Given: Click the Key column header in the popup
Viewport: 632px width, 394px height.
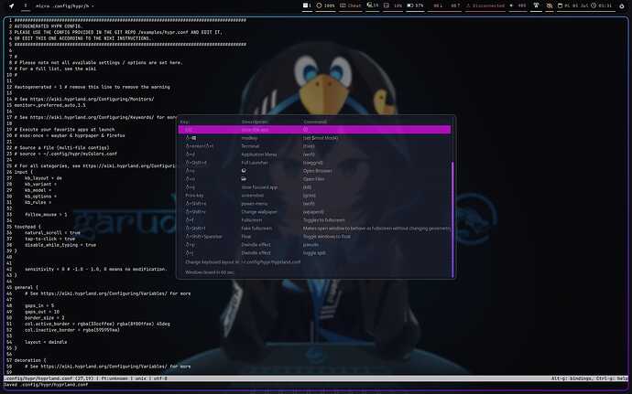Looking at the screenshot, I should tap(184, 122).
